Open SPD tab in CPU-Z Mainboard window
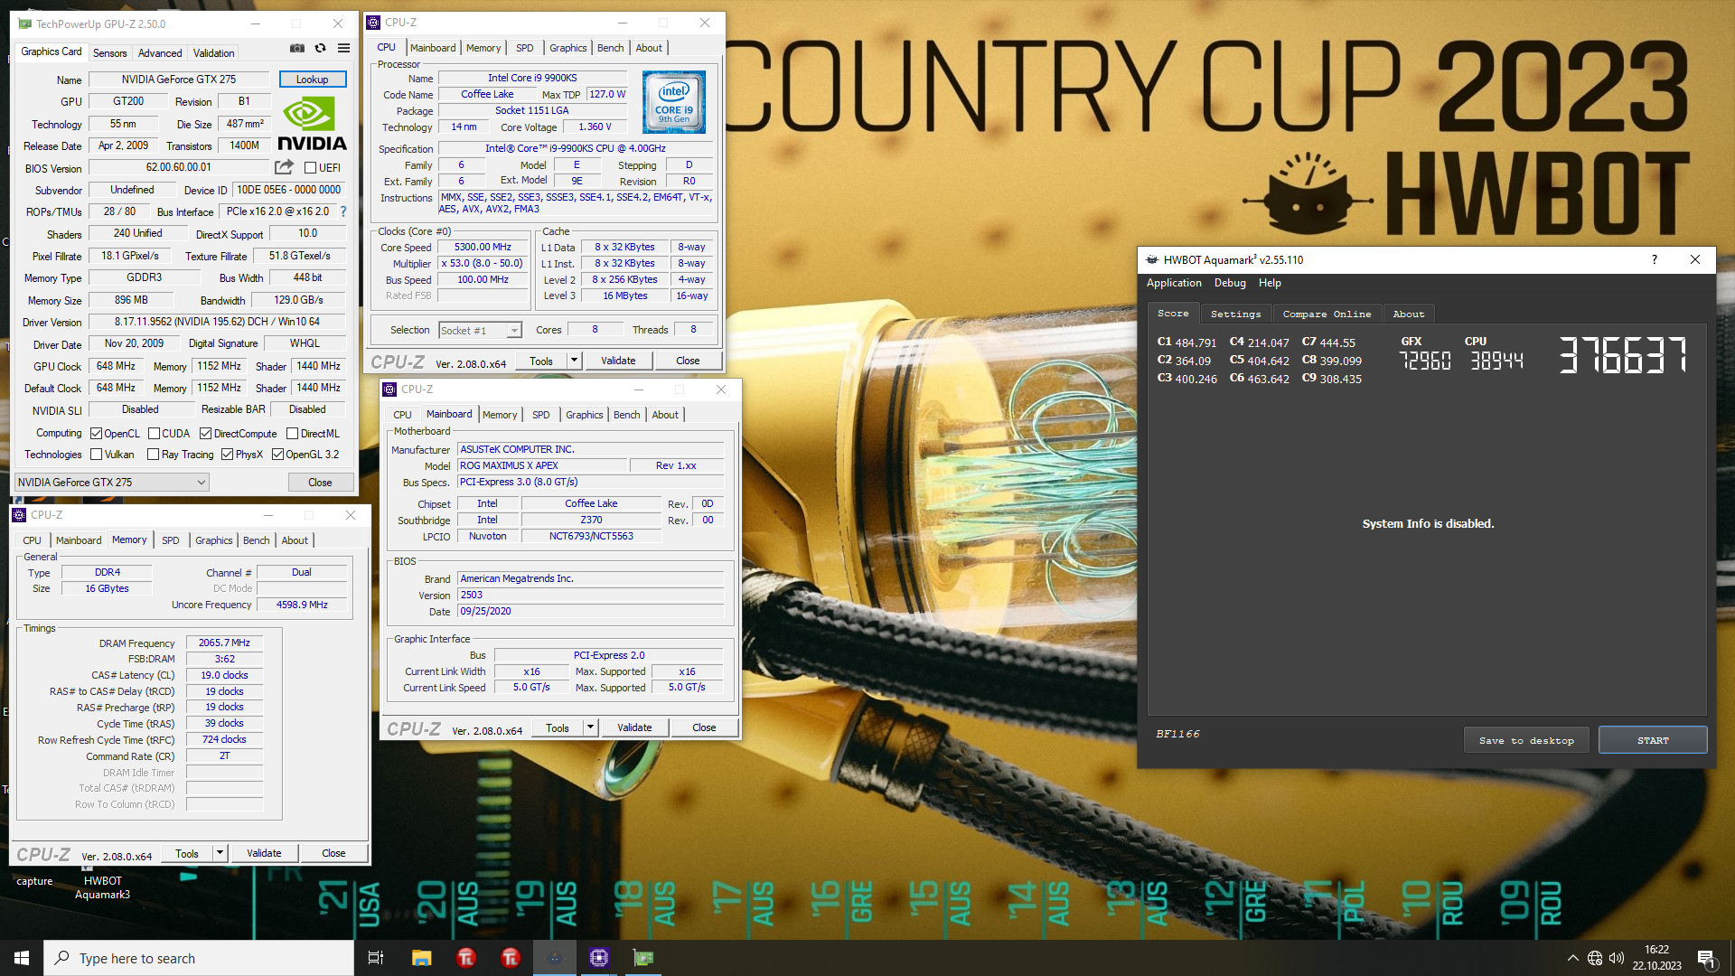This screenshot has height=976, width=1735. [540, 415]
